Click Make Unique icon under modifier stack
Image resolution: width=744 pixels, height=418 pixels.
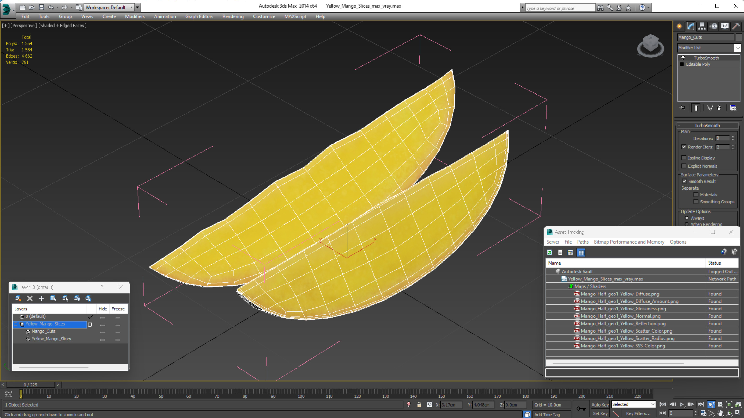click(x=710, y=108)
